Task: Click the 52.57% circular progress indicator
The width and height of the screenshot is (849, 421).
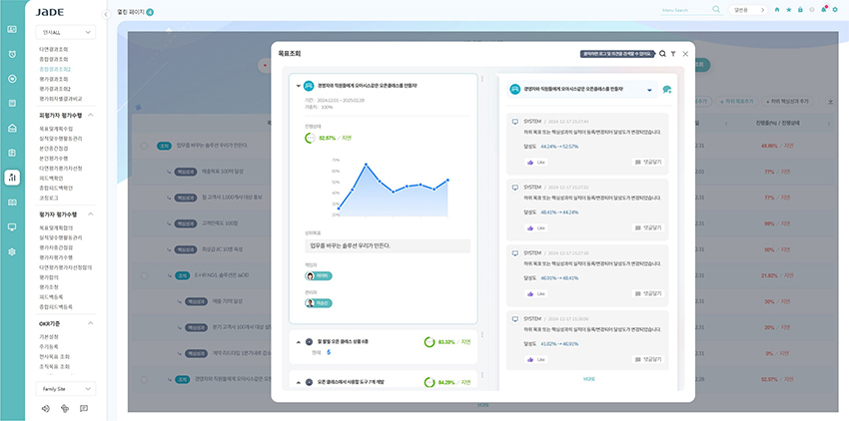Action: pyautogui.click(x=311, y=138)
